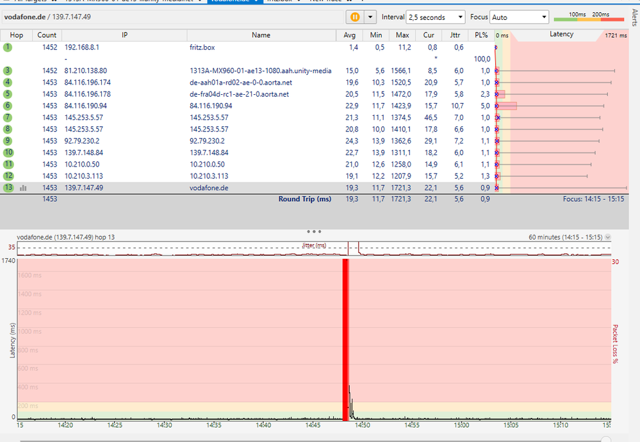Click the 14:50 time label on timeline axis
The height and width of the screenshot is (442, 640).
click(x=362, y=425)
